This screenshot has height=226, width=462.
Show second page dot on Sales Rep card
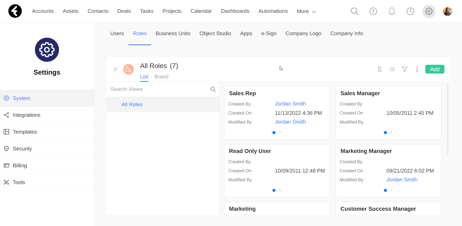coord(280,133)
